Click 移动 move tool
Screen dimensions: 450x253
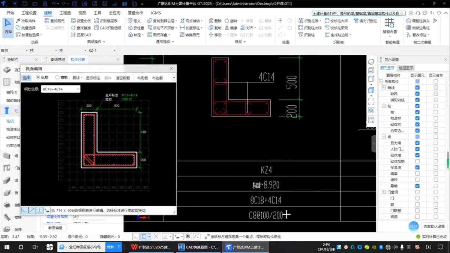(x=215, y=35)
